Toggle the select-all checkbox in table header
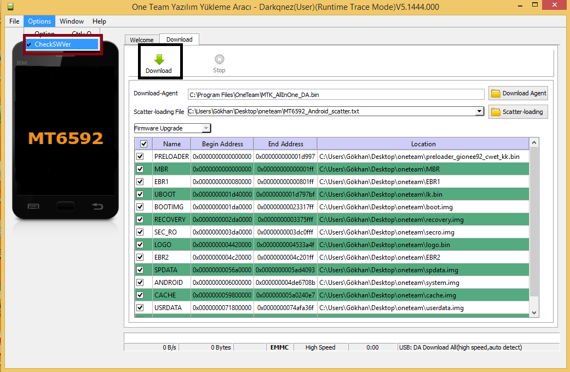The image size is (570, 372). coord(143,144)
